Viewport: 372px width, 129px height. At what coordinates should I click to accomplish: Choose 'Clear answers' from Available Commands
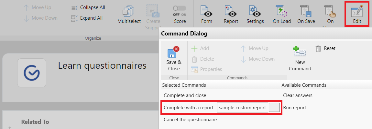coord(298,95)
